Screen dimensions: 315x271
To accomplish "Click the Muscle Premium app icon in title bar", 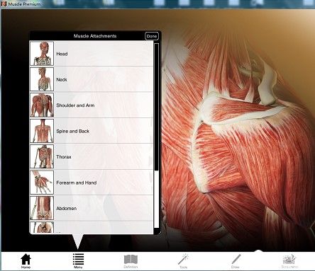I will coord(4,4).
